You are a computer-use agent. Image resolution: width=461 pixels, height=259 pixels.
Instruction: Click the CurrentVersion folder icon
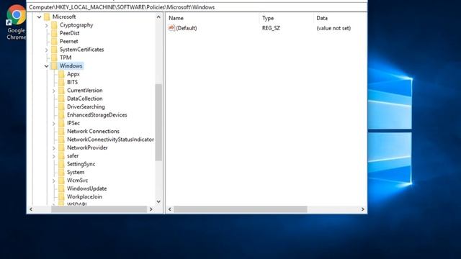pyautogui.click(x=61, y=91)
